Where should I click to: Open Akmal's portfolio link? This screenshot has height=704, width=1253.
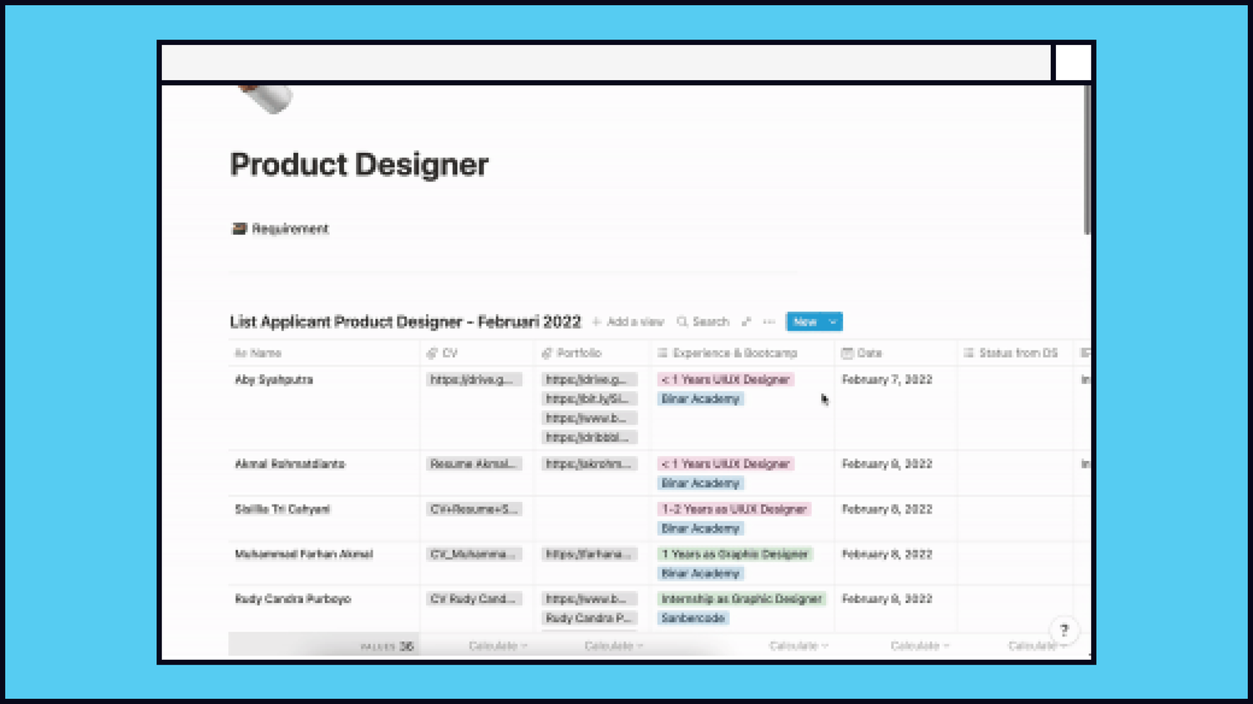589,464
